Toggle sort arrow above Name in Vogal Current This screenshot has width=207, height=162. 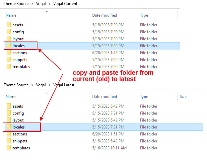click(47, 12)
